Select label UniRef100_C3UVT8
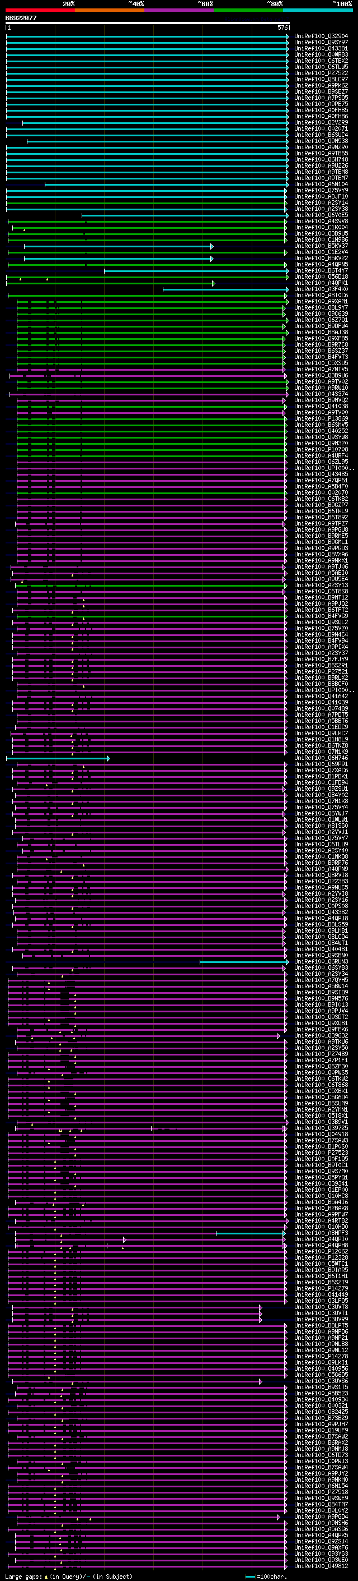358x1581 pixels. click(321, 1307)
